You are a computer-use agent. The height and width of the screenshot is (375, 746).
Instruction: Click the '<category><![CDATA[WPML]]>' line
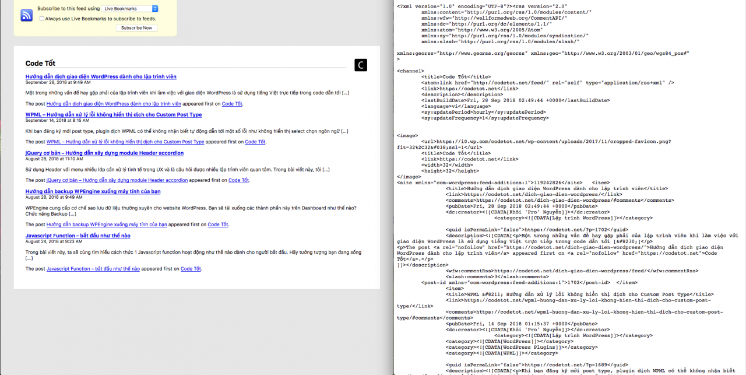point(501,353)
